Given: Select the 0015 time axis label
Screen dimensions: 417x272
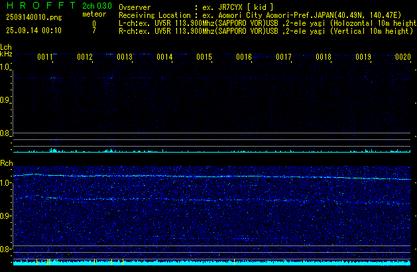Looking at the screenshot, I should [204, 57].
